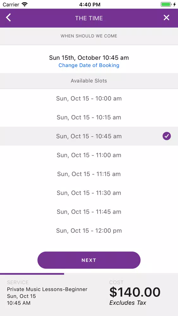Viewport: 178px width, 316px height.
Task: Choose the Sun, Oct 15 - 11:15 am slot
Action: click(89, 174)
